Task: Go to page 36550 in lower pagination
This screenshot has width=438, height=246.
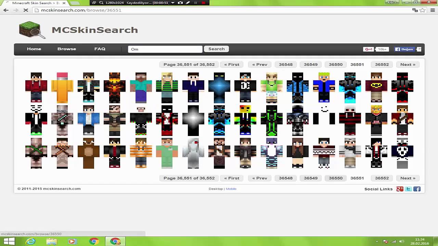Action: point(336,178)
